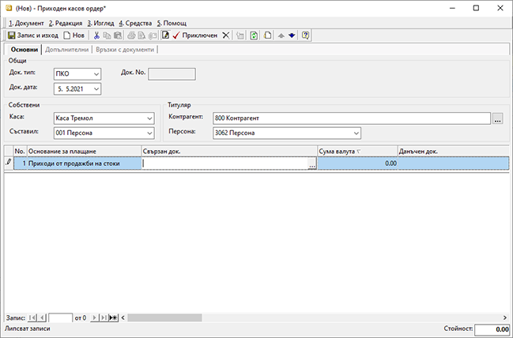Screen dimensions: 513x338
Task: Open the 1. Документ menu
Action: [26, 23]
